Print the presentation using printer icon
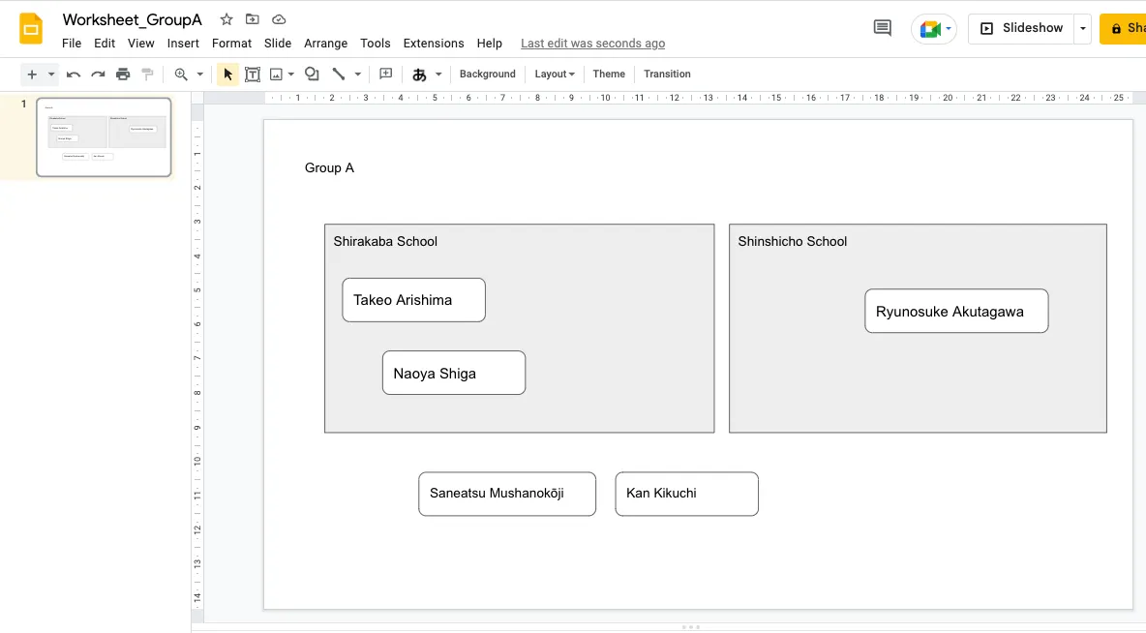Image resolution: width=1146 pixels, height=633 pixels. coord(123,75)
